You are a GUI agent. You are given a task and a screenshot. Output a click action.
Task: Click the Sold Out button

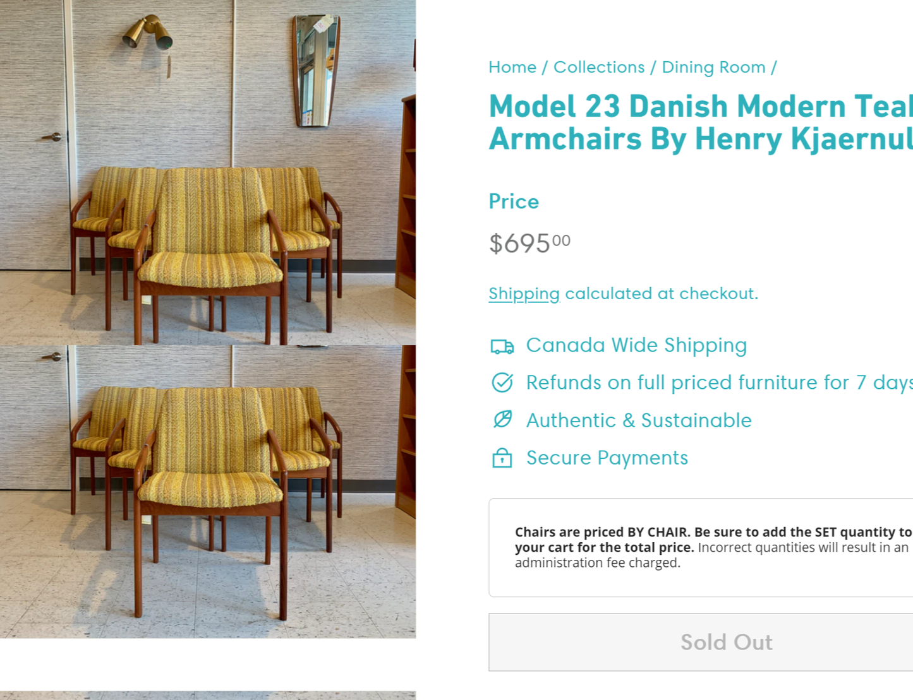click(701, 642)
